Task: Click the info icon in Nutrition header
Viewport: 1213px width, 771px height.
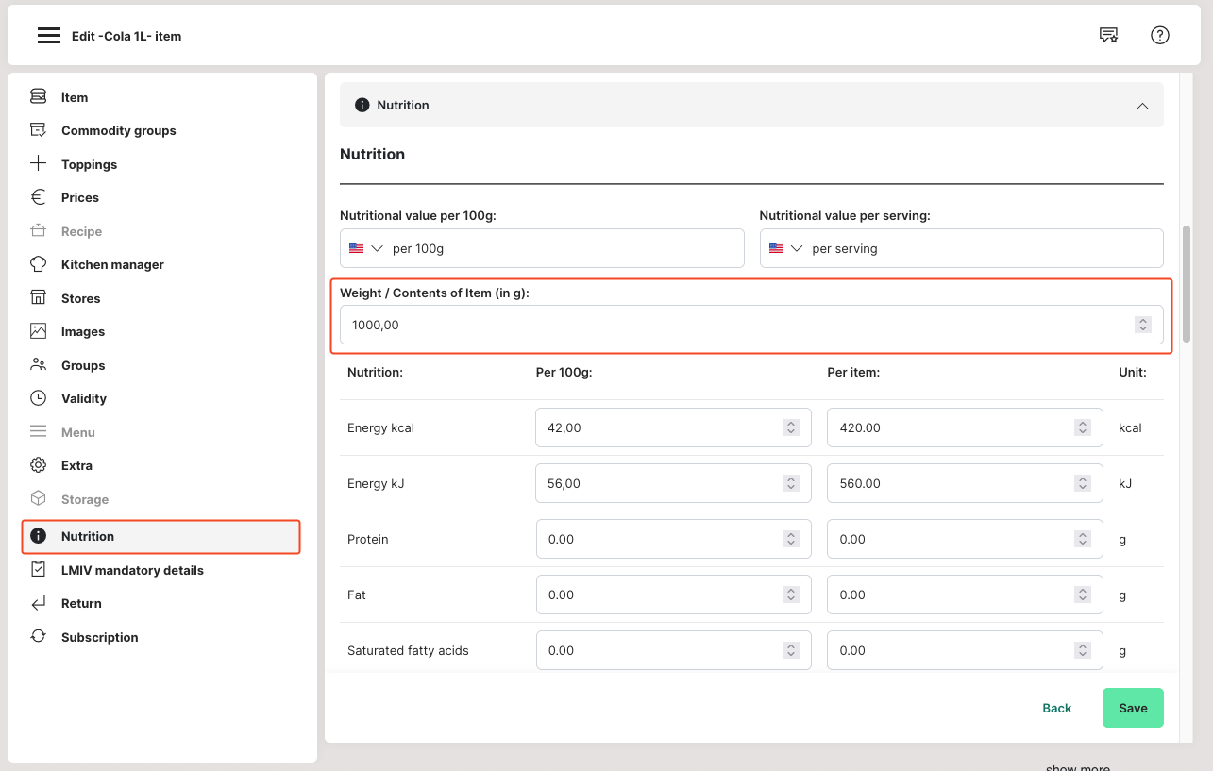Action: tap(362, 105)
